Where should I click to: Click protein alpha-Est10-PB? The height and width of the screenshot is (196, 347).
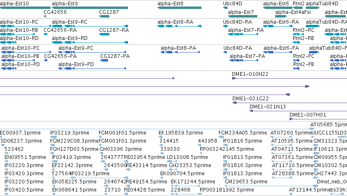click(x=20, y=56)
